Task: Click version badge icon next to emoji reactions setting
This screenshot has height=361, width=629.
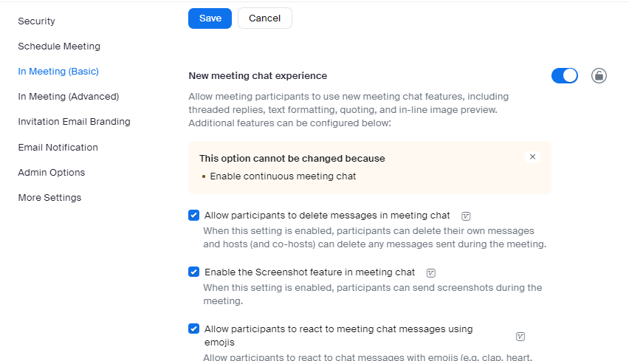Action: click(x=520, y=337)
